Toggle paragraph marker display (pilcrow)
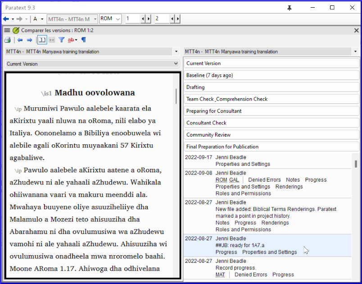Screen dimensions: 362x284 (84, 40)
